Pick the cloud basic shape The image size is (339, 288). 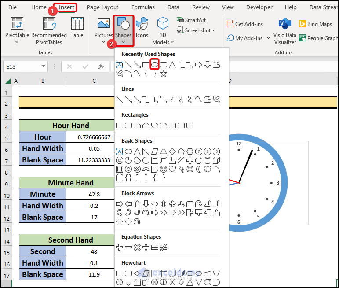click(208, 169)
